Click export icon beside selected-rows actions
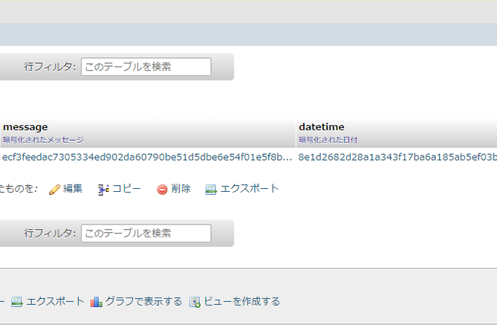 pos(211,190)
